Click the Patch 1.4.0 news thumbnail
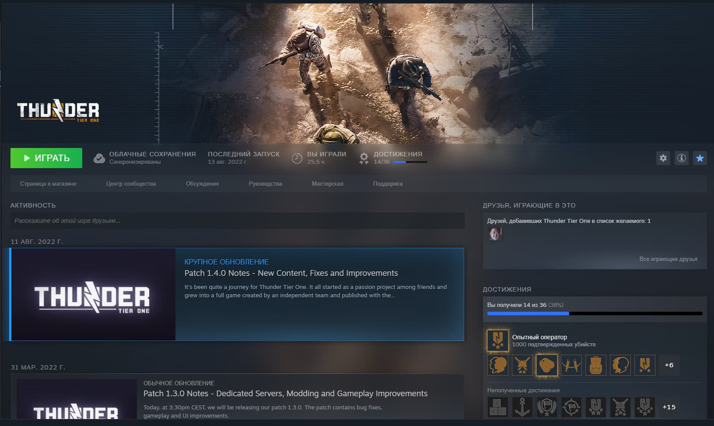 93,295
